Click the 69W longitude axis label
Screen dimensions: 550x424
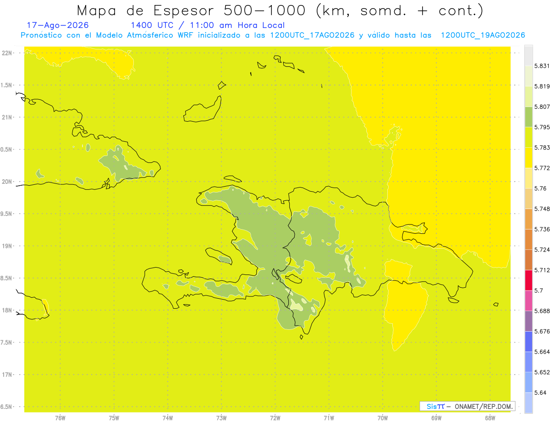[436, 418]
